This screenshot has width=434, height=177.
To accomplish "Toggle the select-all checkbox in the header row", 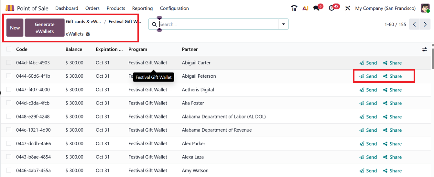I will pos(9,49).
